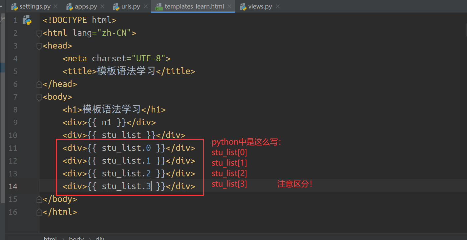Click the HTML file icon on templates_learn.html tab
The image size is (467, 240).
click(x=159, y=7)
